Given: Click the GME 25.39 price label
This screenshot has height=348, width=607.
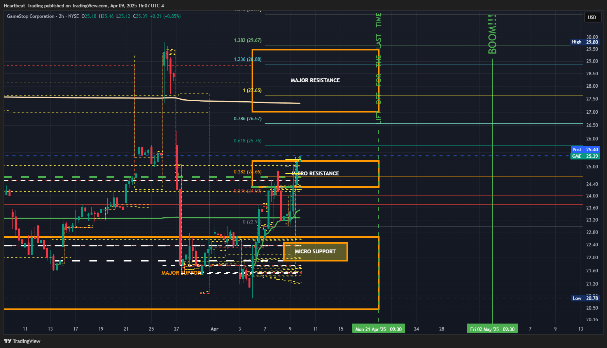Looking at the screenshot, I should 585,156.
